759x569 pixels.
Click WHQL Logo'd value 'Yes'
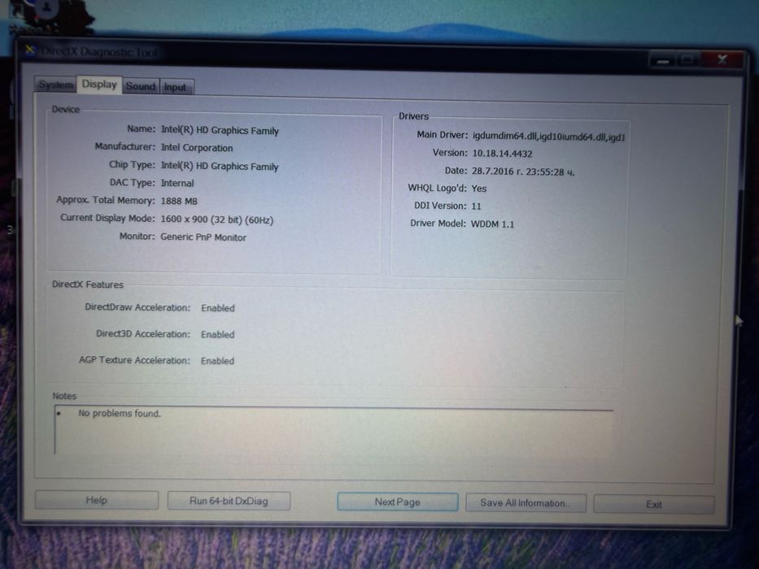pyautogui.click(x=478, y=189)
